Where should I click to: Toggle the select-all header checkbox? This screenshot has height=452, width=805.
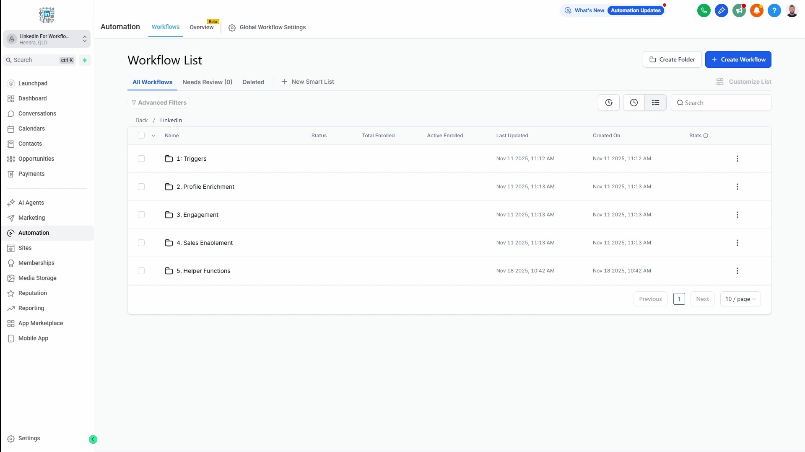141,135
